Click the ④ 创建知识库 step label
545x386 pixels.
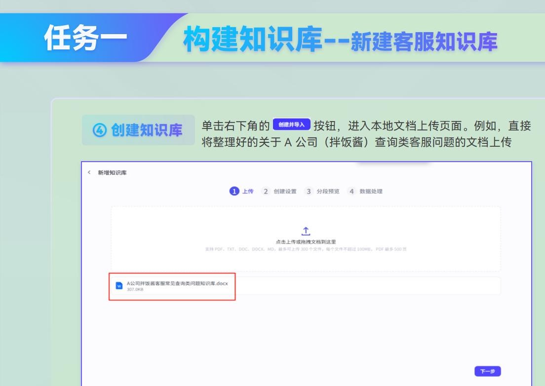point(138,130)
